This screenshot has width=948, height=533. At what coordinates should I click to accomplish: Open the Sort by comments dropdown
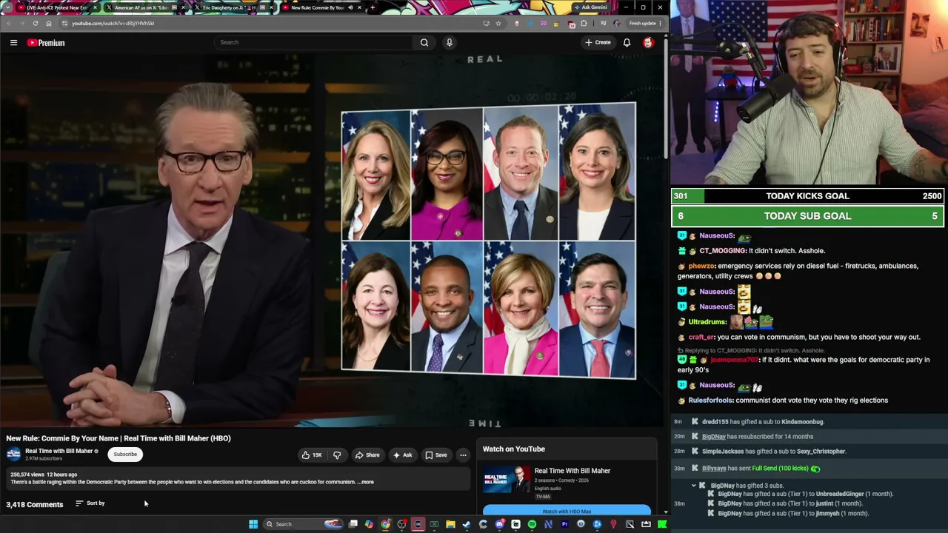point(90,503)
